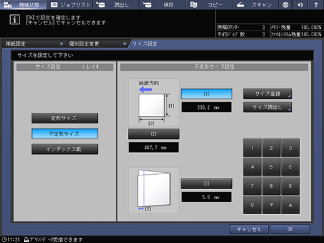Open the サイズ読出し submenu button
This screenshot has width=324, height=243.
coord(268,107)
